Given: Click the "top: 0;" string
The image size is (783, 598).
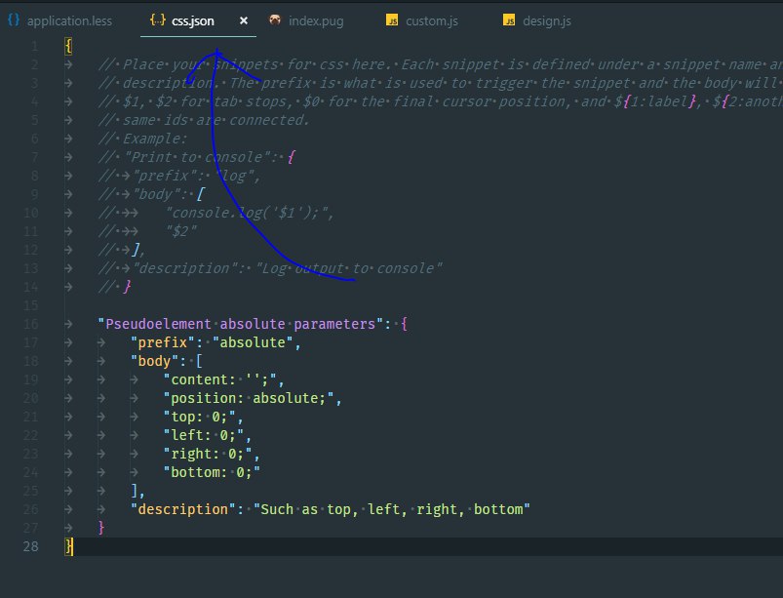Looking at the screenshot, I should pyautogui.click(x=199, y=417).
